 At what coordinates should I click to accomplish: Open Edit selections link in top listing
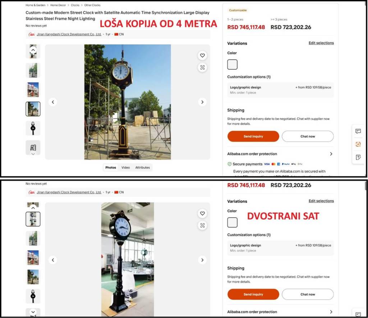click(321, 43)
